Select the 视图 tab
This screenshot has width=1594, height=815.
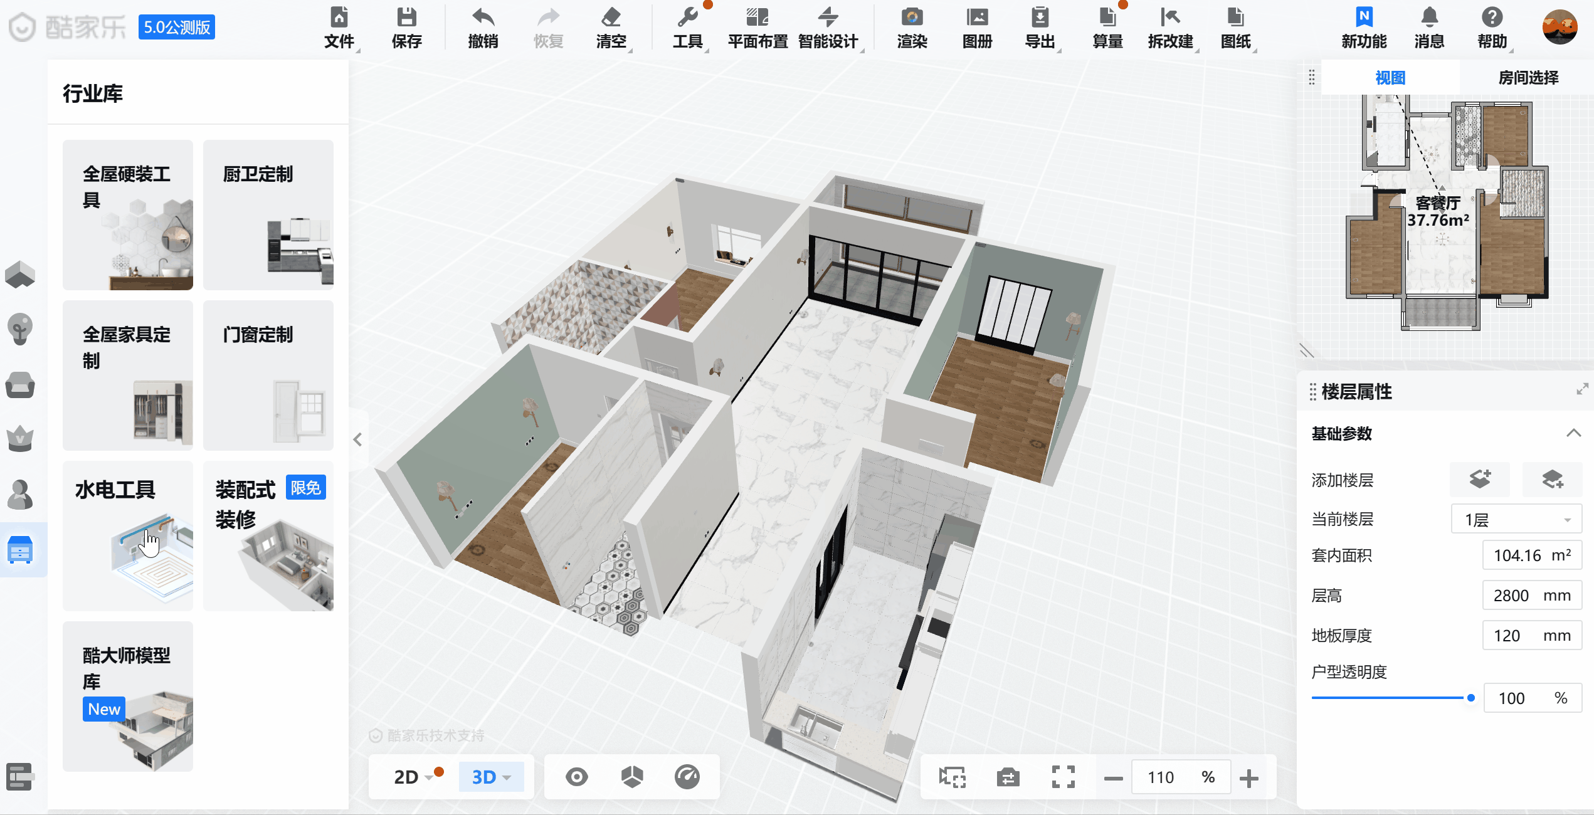(x=1390, y=78)
